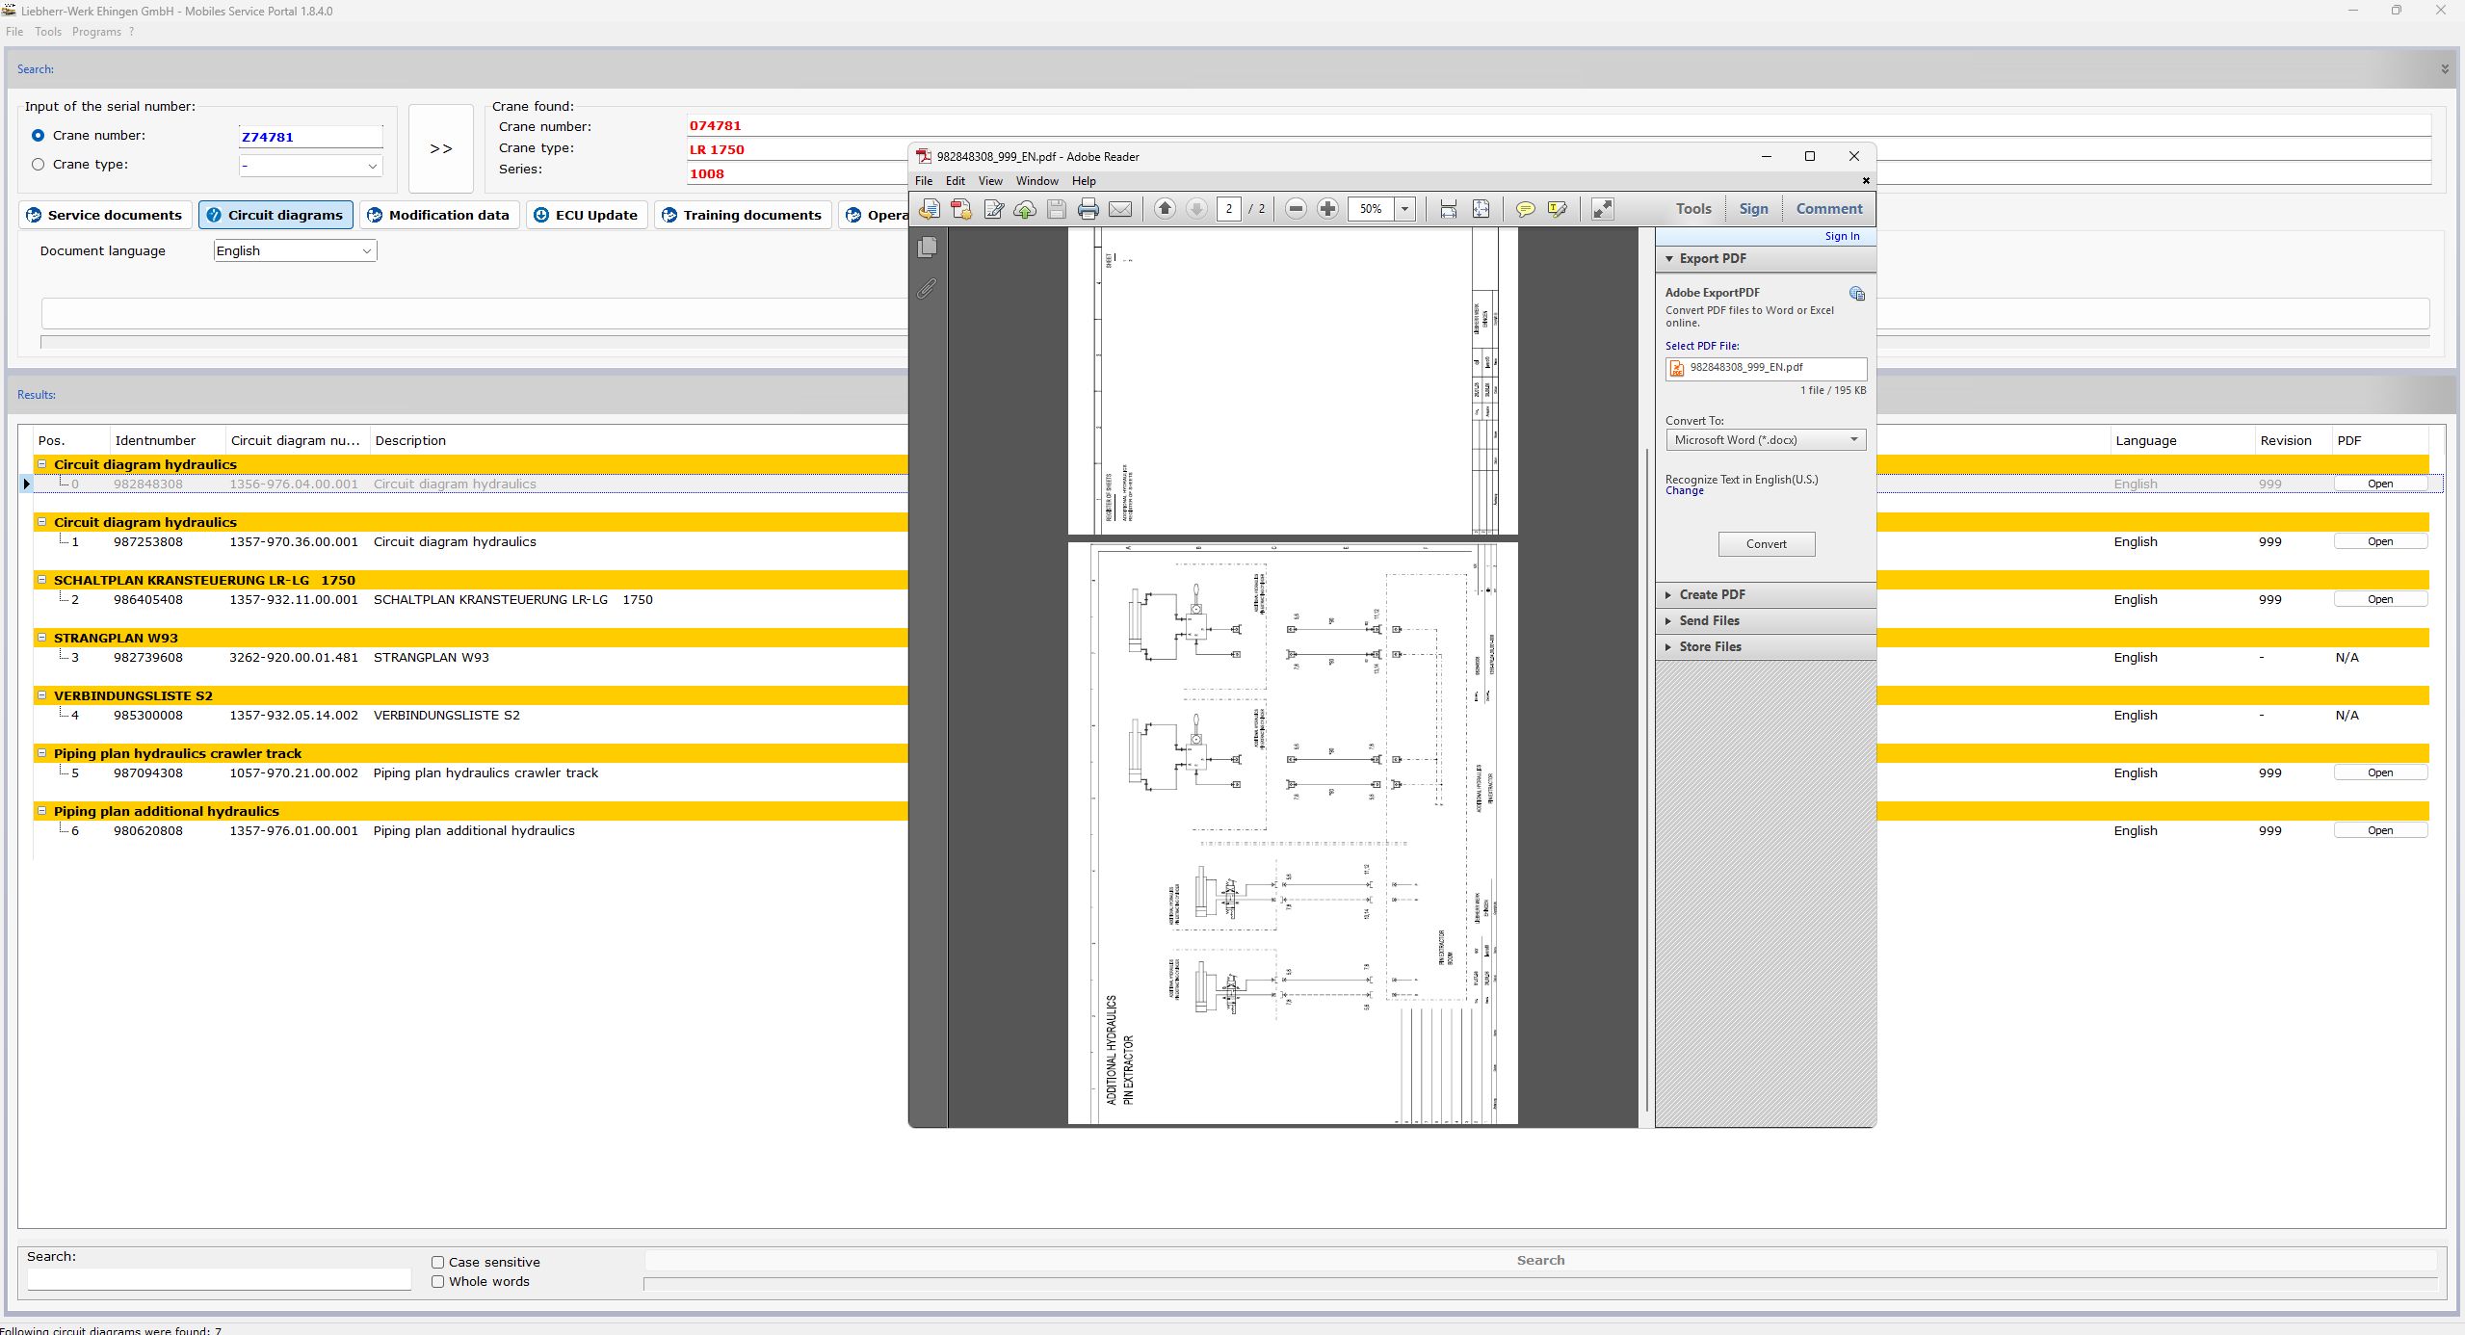The width and height of the screenshot is (2465, 1335).
Task: Go to previous page with up arrow
Action: [1165, 209]
